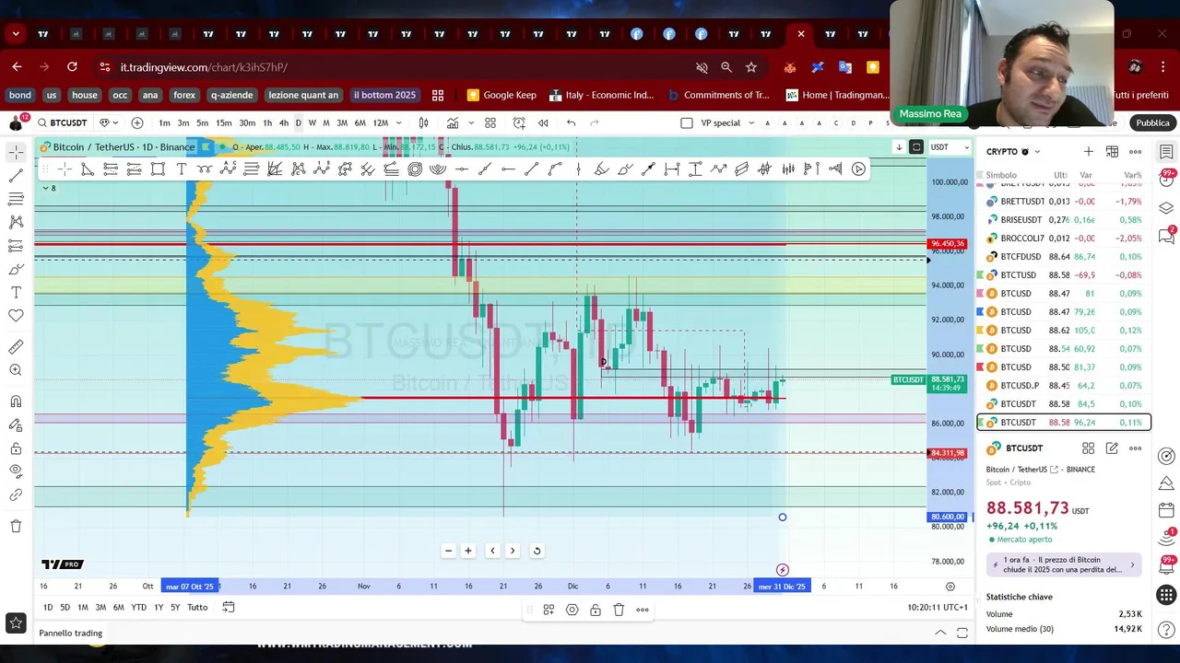Delete the selected drawing with the trash icon
1180x663 pixels.
619,610
